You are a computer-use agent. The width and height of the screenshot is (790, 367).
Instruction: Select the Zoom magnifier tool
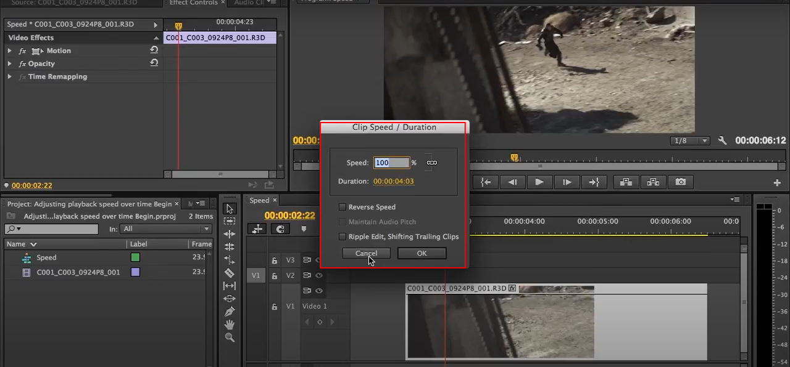click(230, 337)
